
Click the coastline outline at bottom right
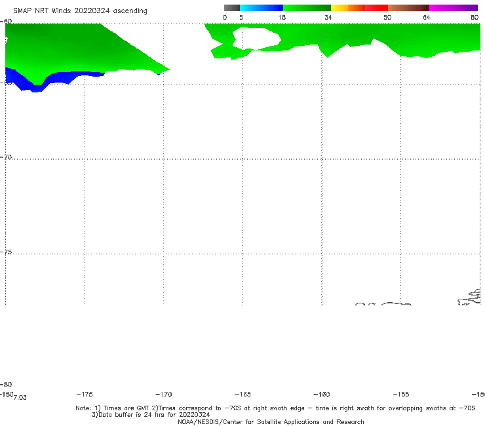[x=469, y=298]
